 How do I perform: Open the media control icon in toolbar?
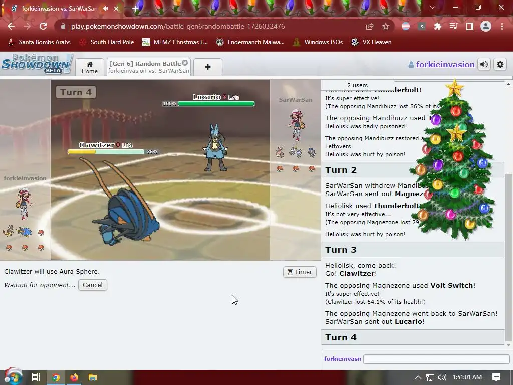point(454,26)
